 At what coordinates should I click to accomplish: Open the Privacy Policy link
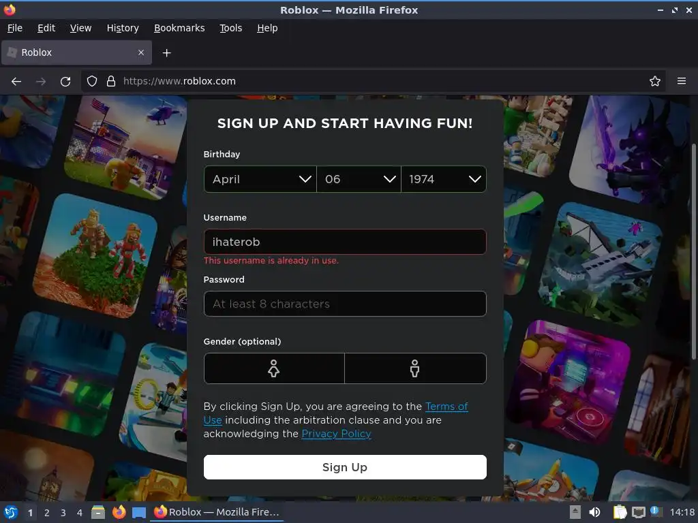click(x=336, y=434)
